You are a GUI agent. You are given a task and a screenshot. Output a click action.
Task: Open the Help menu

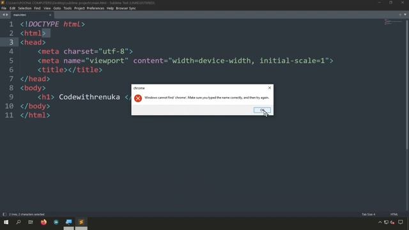click(x=110, y=8)
